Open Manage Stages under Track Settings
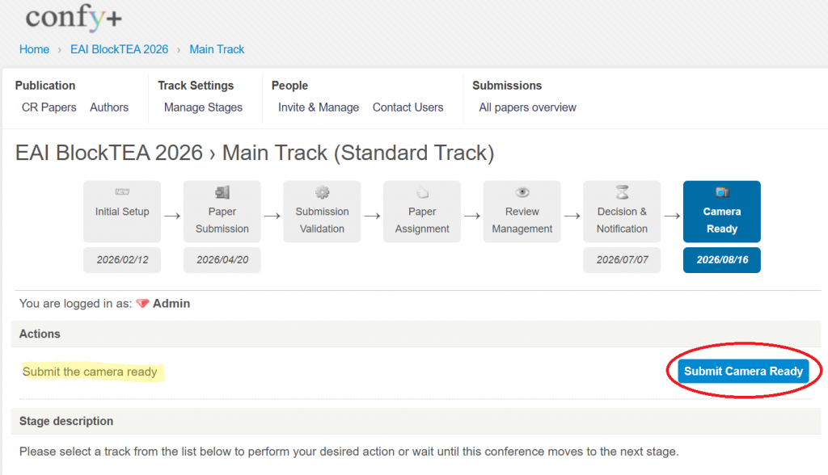This screenshot has width=828, height=475. click(203, 107)
